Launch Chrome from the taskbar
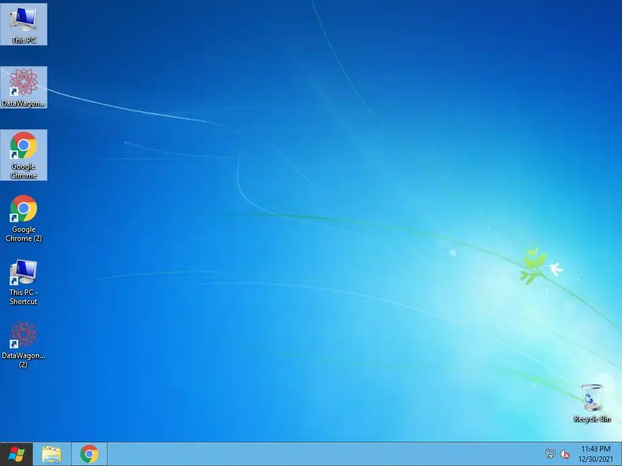622x466 pixels. [89, 454]
